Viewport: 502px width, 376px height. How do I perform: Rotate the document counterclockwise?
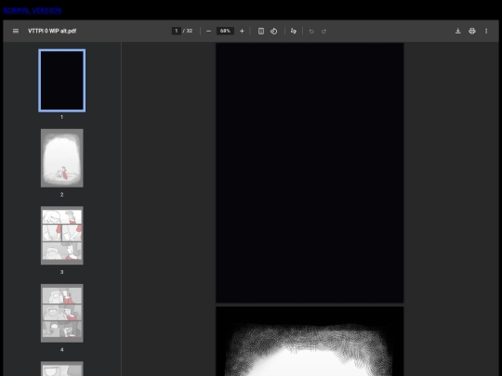tap(273, 31)
